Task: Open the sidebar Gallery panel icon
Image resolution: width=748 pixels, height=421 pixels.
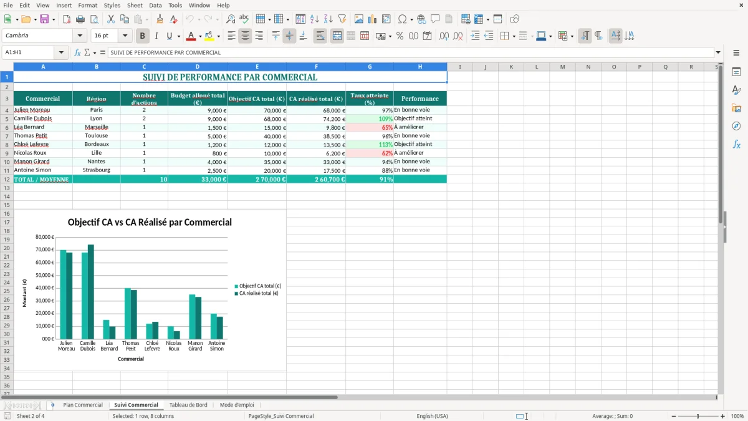Action: point(736,109)
